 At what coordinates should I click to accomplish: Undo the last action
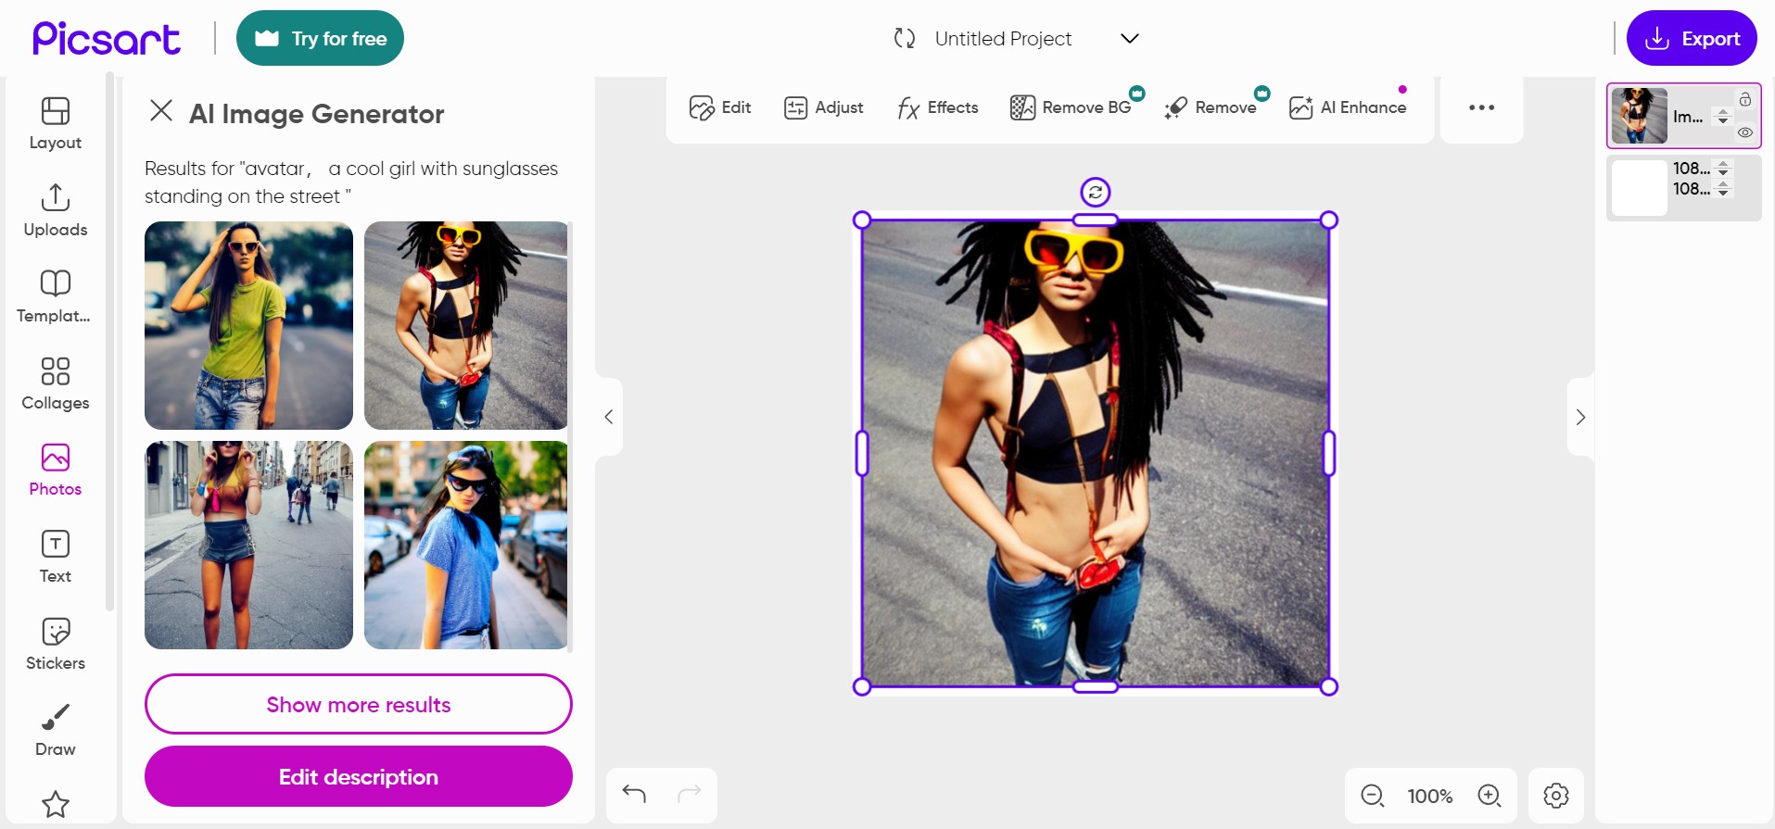pyautogui.click(x=634, y=794)
